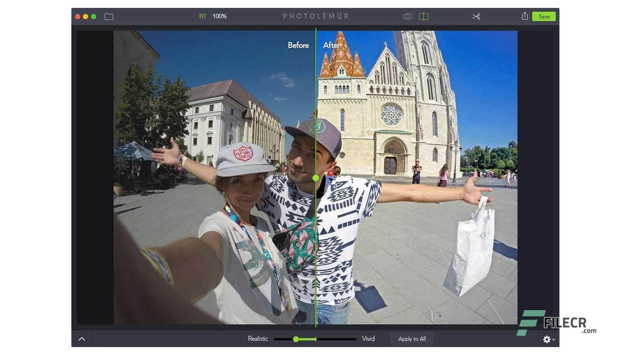Apply enhancement to all photos
The image size is (631, 355).
(x=412, y=339)
